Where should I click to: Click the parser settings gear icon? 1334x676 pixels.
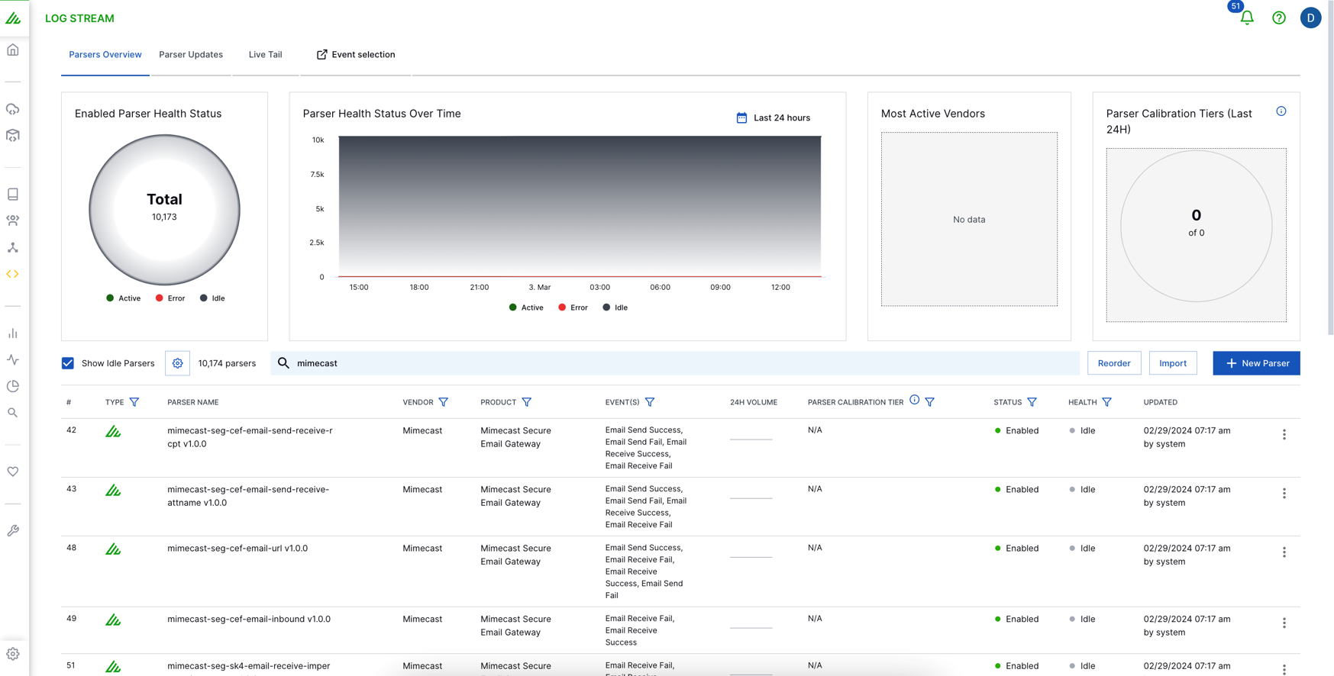point(177,363)
